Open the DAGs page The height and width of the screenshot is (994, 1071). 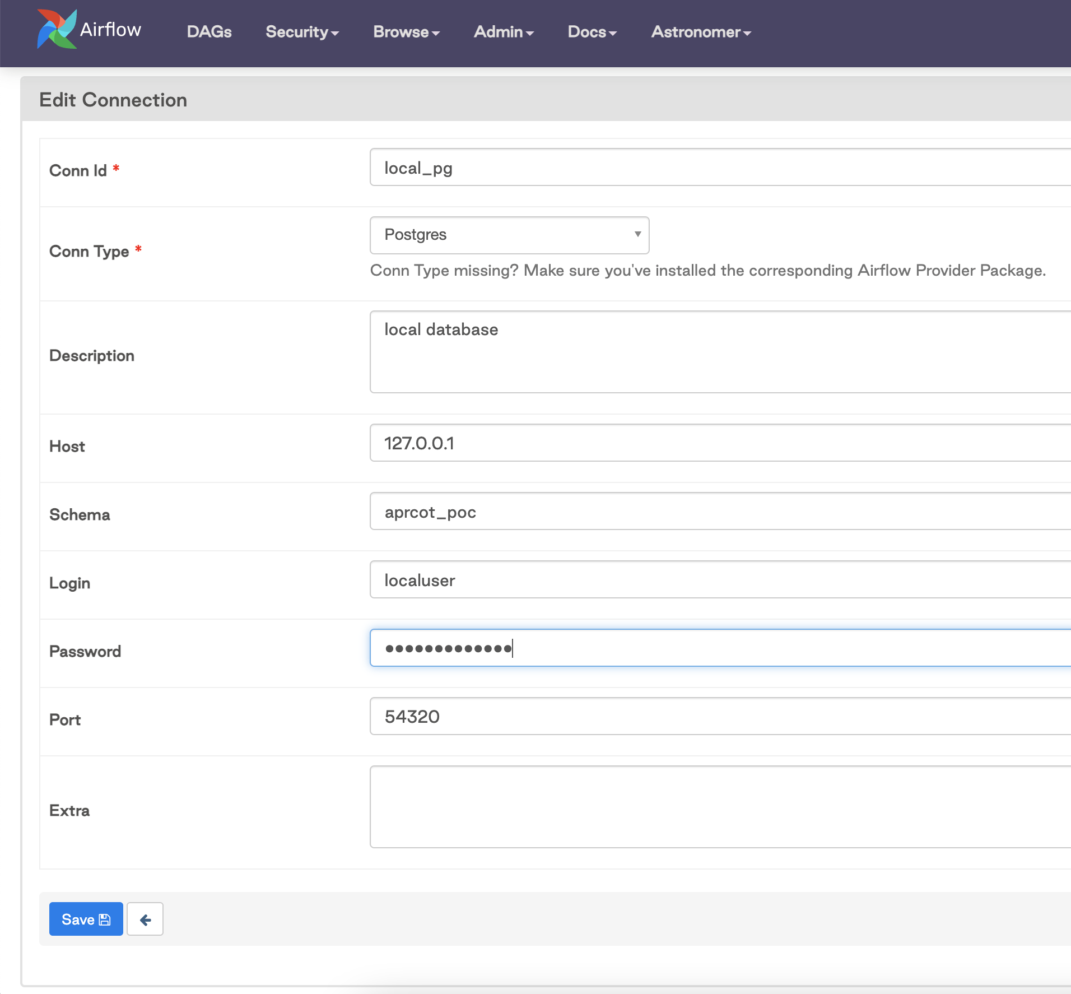[209, 32]
